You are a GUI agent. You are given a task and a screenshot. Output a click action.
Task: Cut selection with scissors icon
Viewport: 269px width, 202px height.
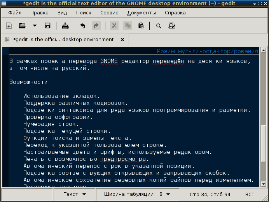point(114,26)
